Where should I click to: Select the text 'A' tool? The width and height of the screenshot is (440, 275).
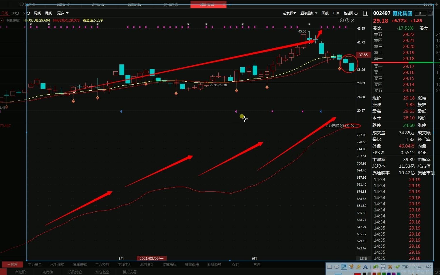(365, 267)
